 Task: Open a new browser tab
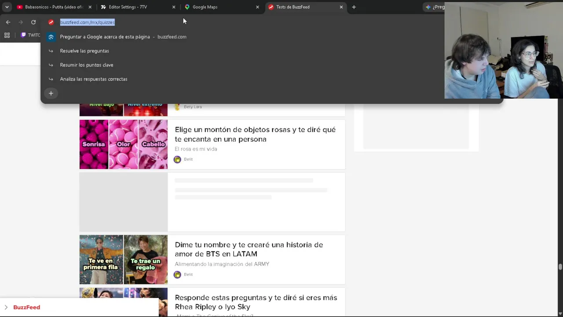point(354,7)
